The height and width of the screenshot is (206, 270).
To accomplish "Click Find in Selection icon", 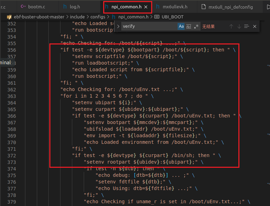I will coord(247,26).
